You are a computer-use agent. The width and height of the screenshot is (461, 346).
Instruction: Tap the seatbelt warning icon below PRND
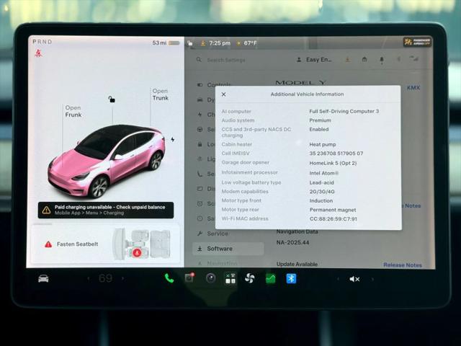click(38, 53)
